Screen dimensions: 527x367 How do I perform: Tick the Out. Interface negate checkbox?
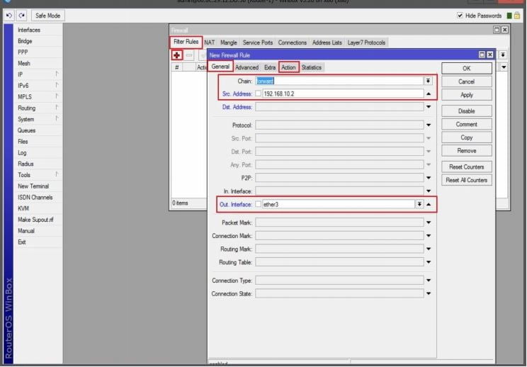[259, 204]
